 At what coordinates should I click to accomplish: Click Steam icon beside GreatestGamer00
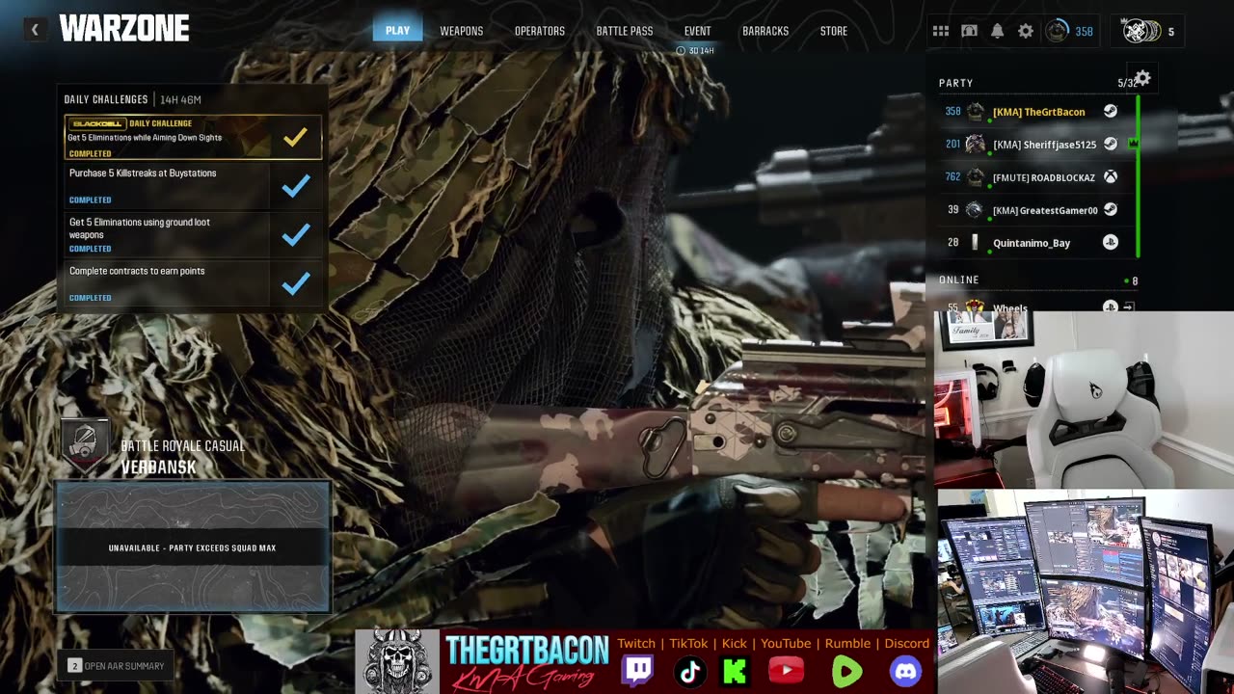(x=1111, y=210)
